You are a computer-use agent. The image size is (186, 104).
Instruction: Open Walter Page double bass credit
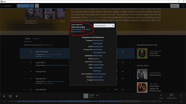click(x=98, y=56)
